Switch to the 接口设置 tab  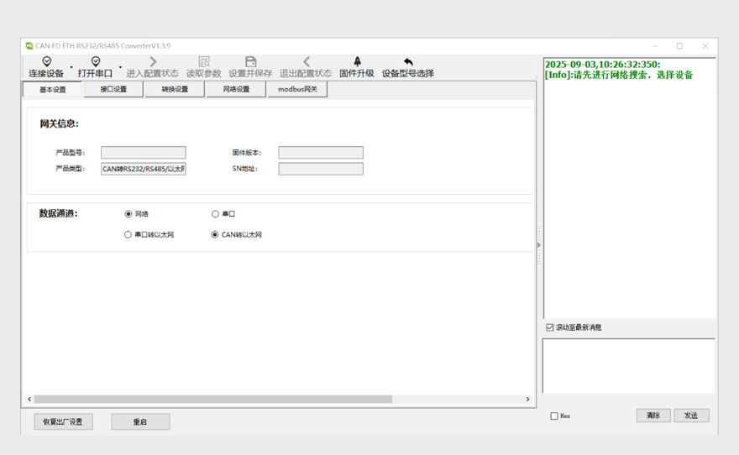tap(113, 90)
